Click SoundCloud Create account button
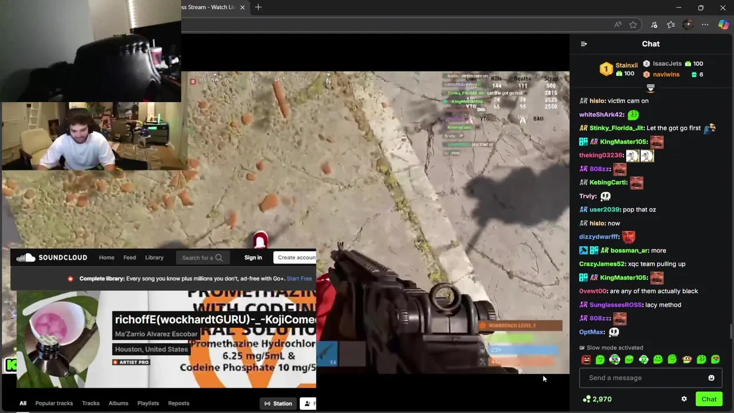 (x=295, y=258)
